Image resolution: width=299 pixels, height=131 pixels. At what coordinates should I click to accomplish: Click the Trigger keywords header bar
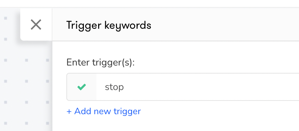click(x=175, y=25)
